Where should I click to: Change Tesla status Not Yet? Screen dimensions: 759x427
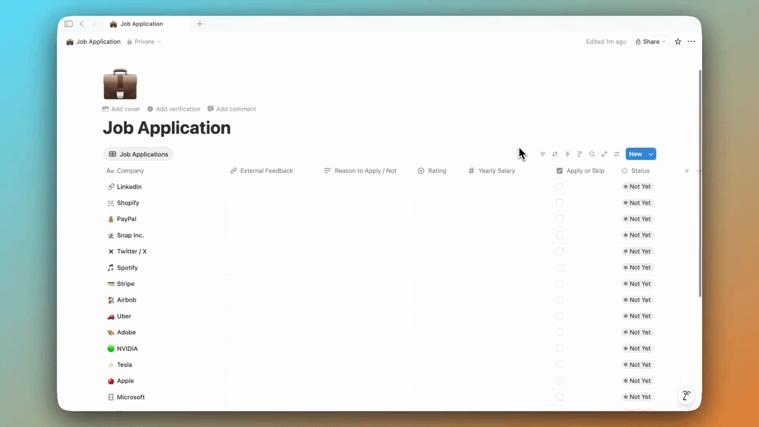(x=637, y=365)
